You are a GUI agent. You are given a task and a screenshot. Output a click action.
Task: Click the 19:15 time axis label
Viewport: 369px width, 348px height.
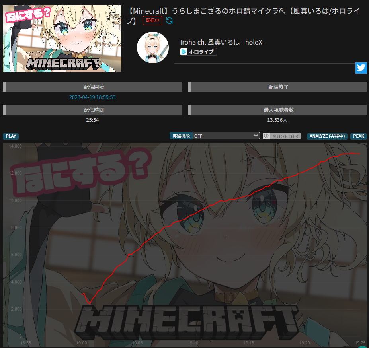tap(249, 343)
